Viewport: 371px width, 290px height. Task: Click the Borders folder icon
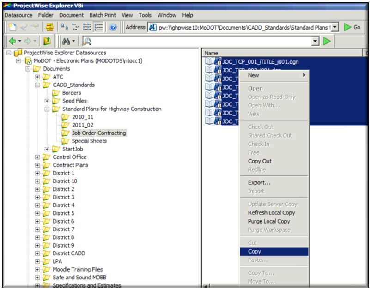(x=56, y=93)
